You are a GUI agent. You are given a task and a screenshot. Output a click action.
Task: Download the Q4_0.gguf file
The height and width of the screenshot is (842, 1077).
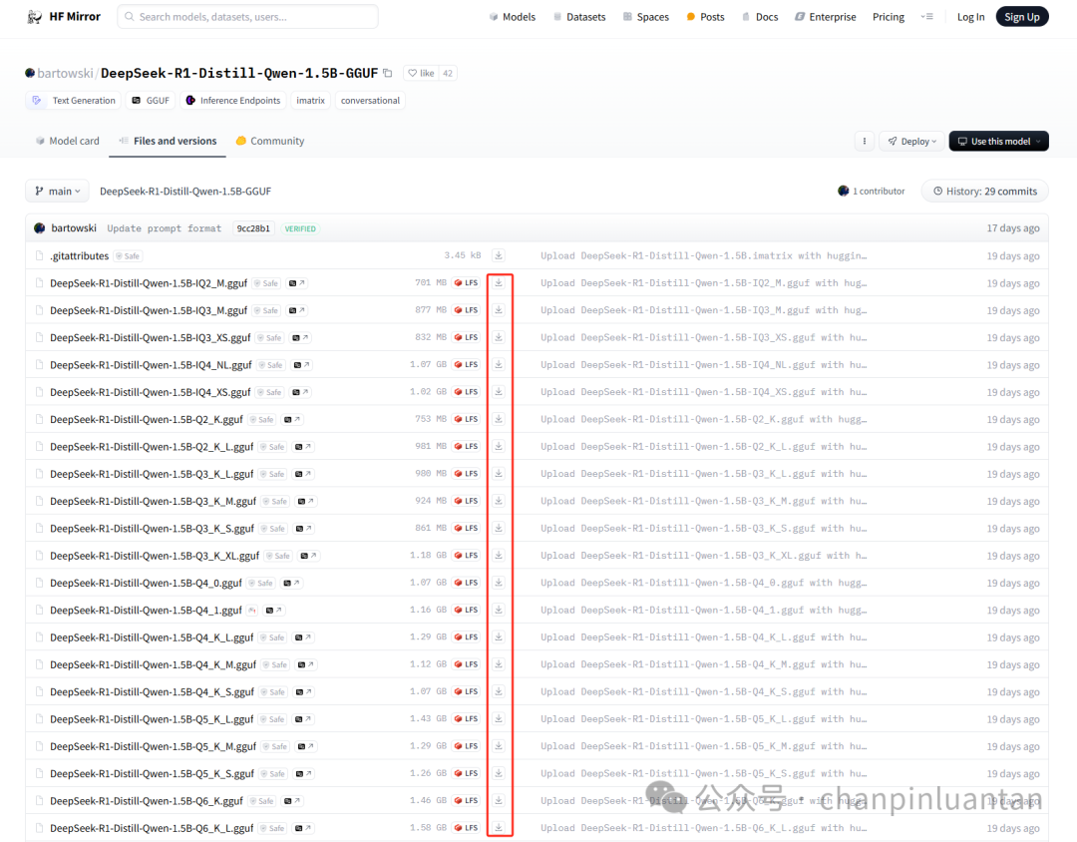[499, 583]
